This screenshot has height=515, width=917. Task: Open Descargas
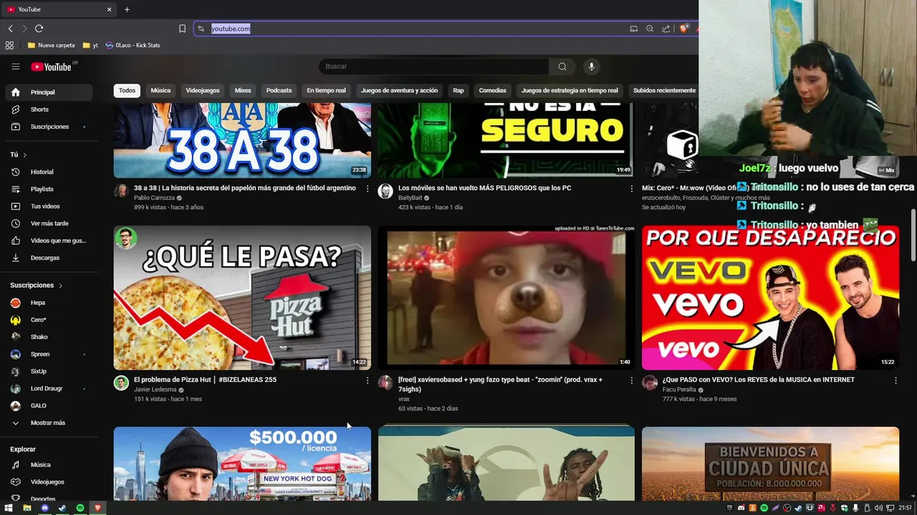point(49,257)
